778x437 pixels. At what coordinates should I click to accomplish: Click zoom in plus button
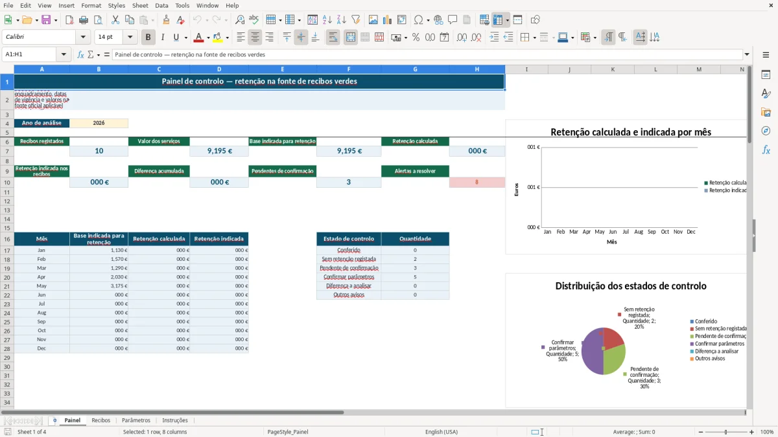click(751, 432)
